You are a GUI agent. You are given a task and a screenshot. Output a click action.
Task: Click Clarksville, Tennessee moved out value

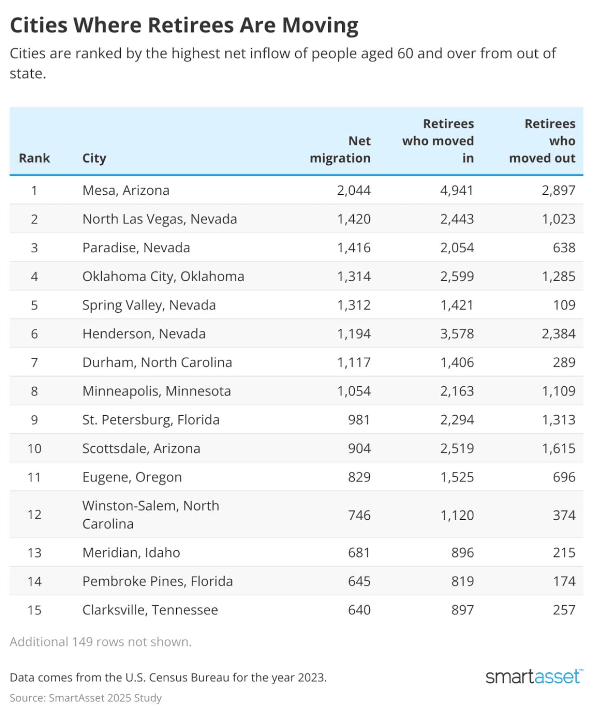pos(564,610)
